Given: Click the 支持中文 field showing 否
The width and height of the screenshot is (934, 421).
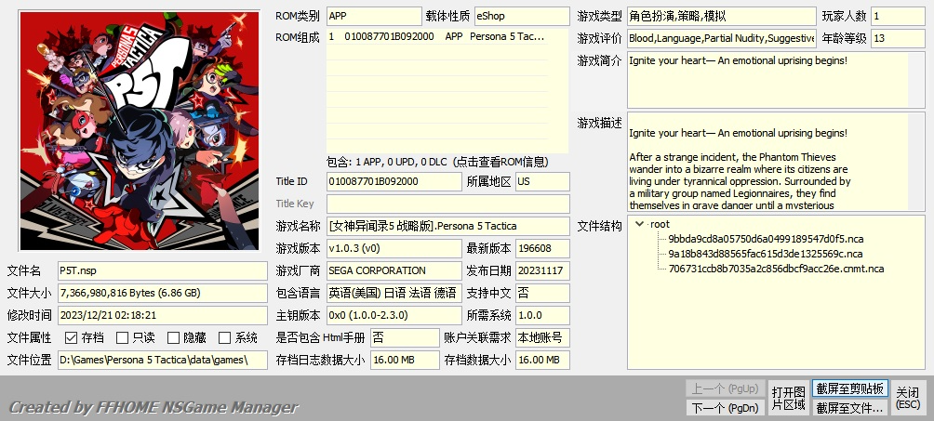Looking at the screenshot, I should pyautogui.click(x=542, y=293).
